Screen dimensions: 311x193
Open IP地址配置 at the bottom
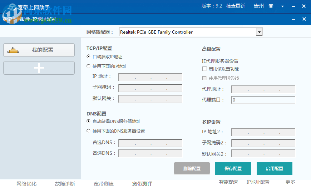coord(258,182)
